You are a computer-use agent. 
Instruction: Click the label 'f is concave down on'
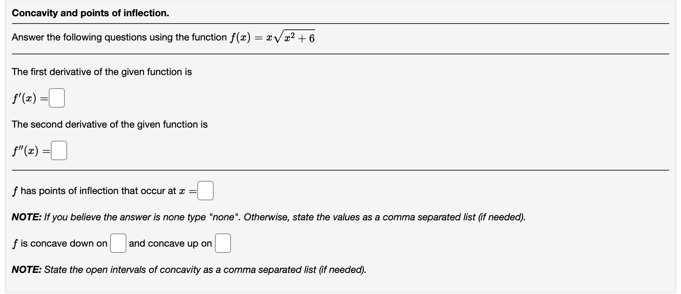[59, 243]
